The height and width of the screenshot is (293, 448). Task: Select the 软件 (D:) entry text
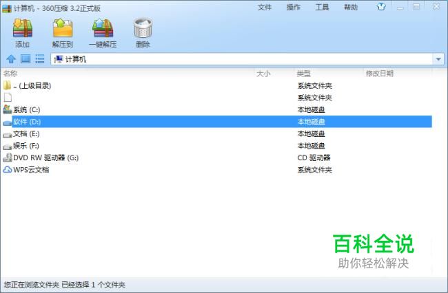tap(27, 122)
